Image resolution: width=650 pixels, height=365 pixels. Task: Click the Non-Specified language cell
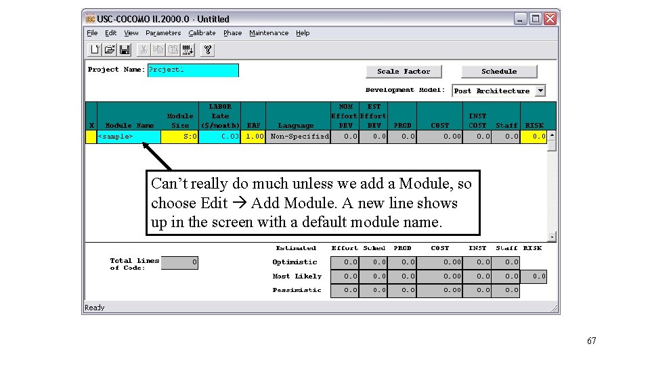(x=298, y=137)
